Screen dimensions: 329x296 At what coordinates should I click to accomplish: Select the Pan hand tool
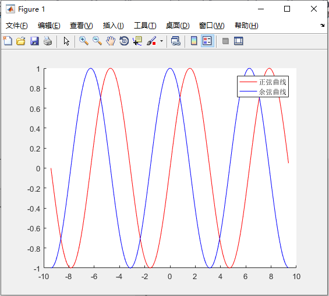click(x=111, y=41)
